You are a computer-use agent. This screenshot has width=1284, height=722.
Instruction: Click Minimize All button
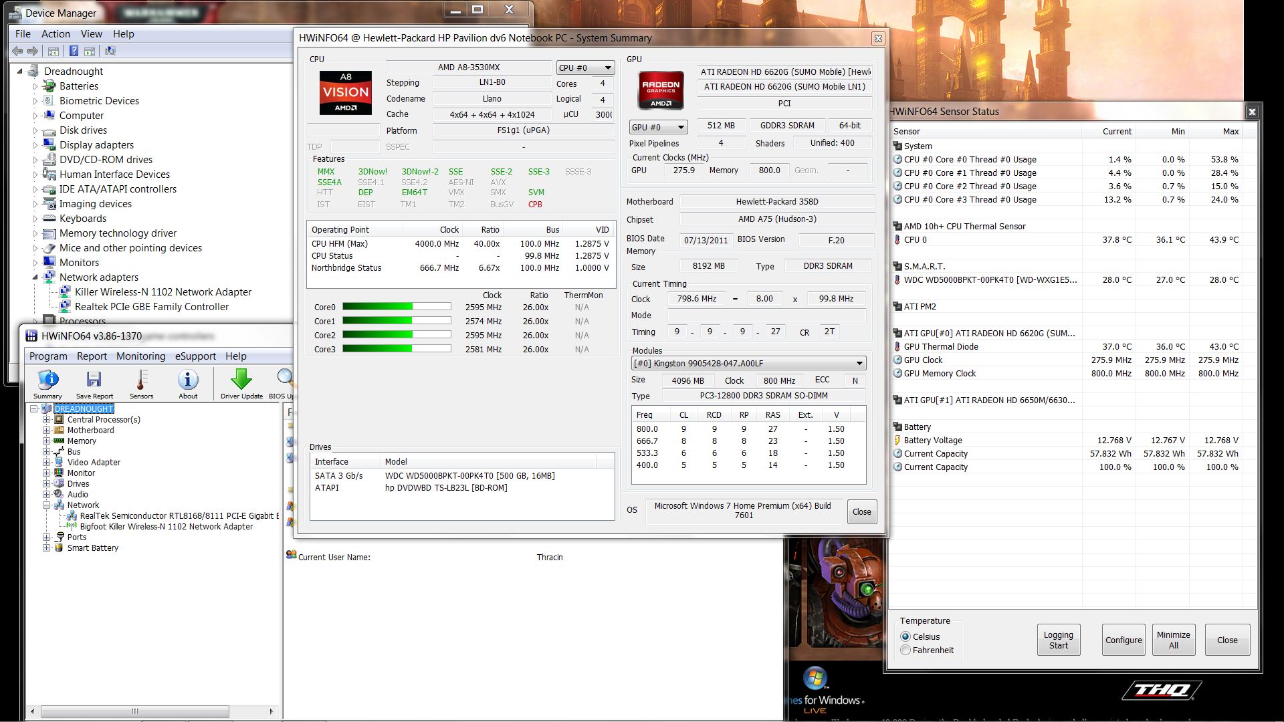pyautogui.click(x=1173, y=640)
